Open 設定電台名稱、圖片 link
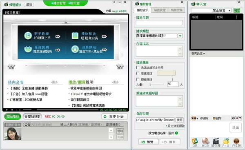This screenshot has width=245, height=150. 163,133
